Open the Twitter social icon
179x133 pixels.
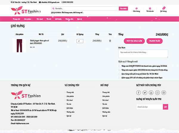tap(145, 92)
